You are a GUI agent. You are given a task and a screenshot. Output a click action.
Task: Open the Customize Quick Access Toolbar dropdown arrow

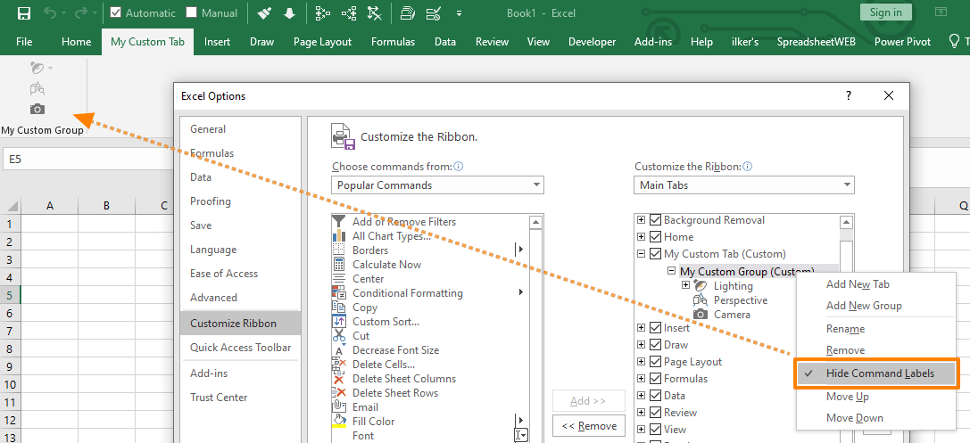(459, 13)
